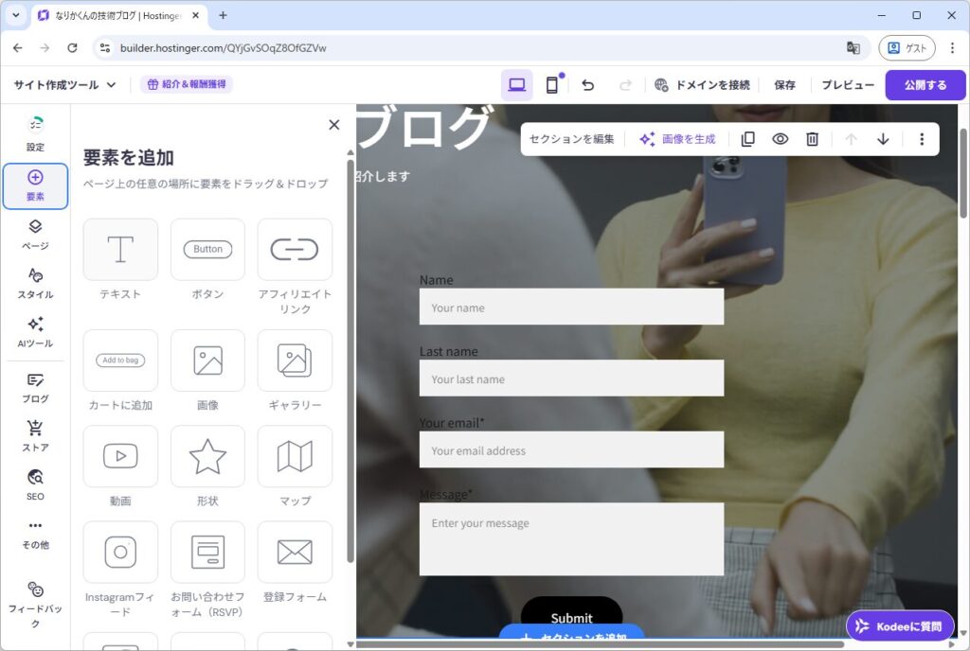
Task: Toggle section visibility eye icon
Action: (x=780, y=139)
